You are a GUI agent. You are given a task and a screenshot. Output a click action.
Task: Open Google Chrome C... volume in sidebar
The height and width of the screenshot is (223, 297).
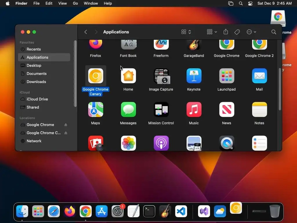point(44,133)
